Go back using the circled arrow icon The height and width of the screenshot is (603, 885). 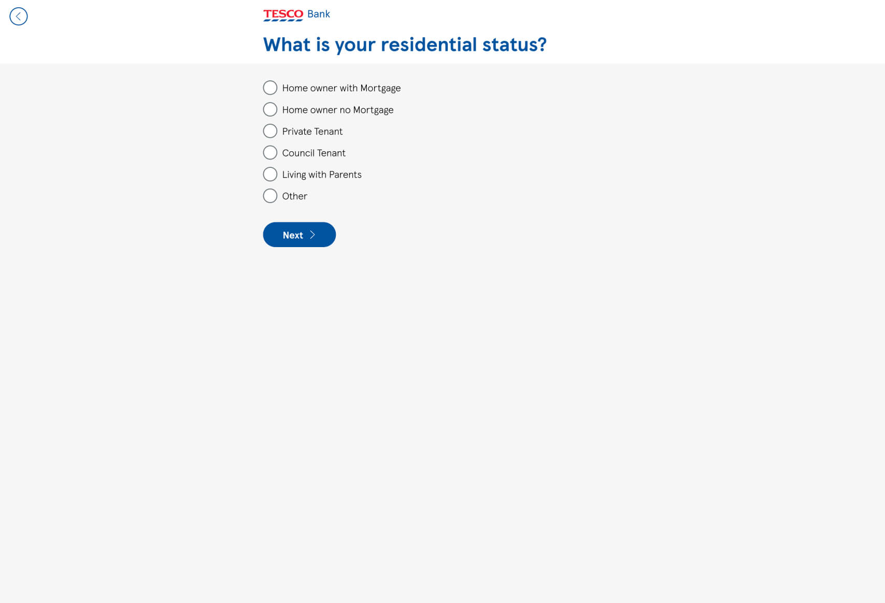19,17
